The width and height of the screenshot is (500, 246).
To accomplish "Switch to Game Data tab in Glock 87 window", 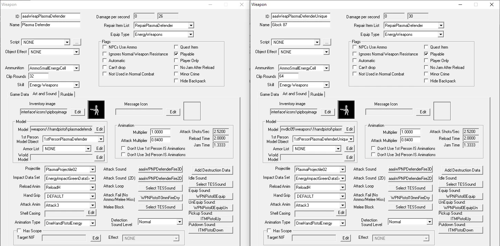I will (x=269, y=94).
